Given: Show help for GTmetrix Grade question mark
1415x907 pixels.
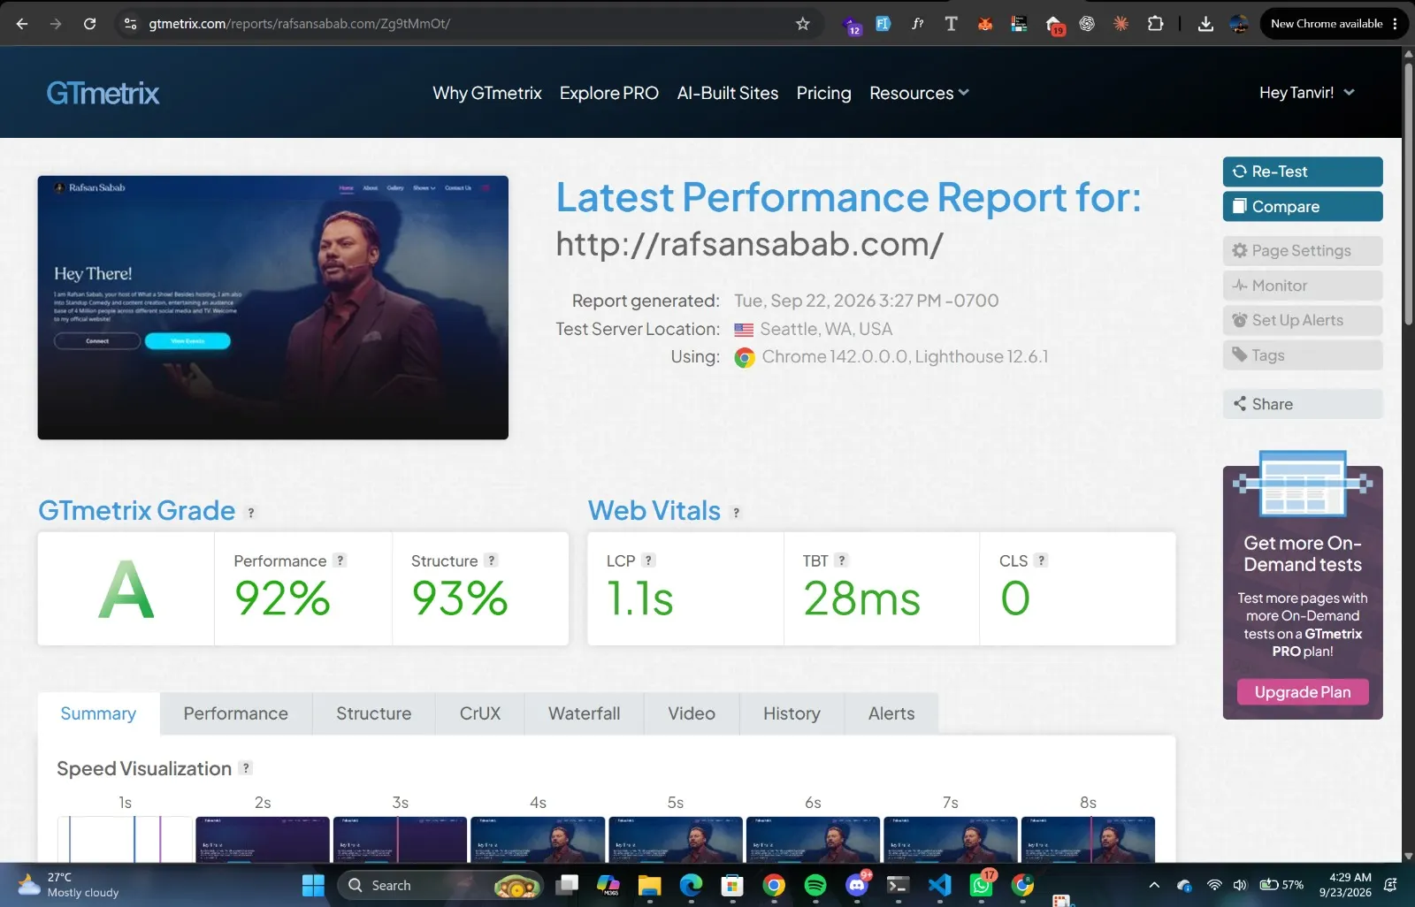Looking at the screenshot, I should pyautogui.click(x=251, y=513).
